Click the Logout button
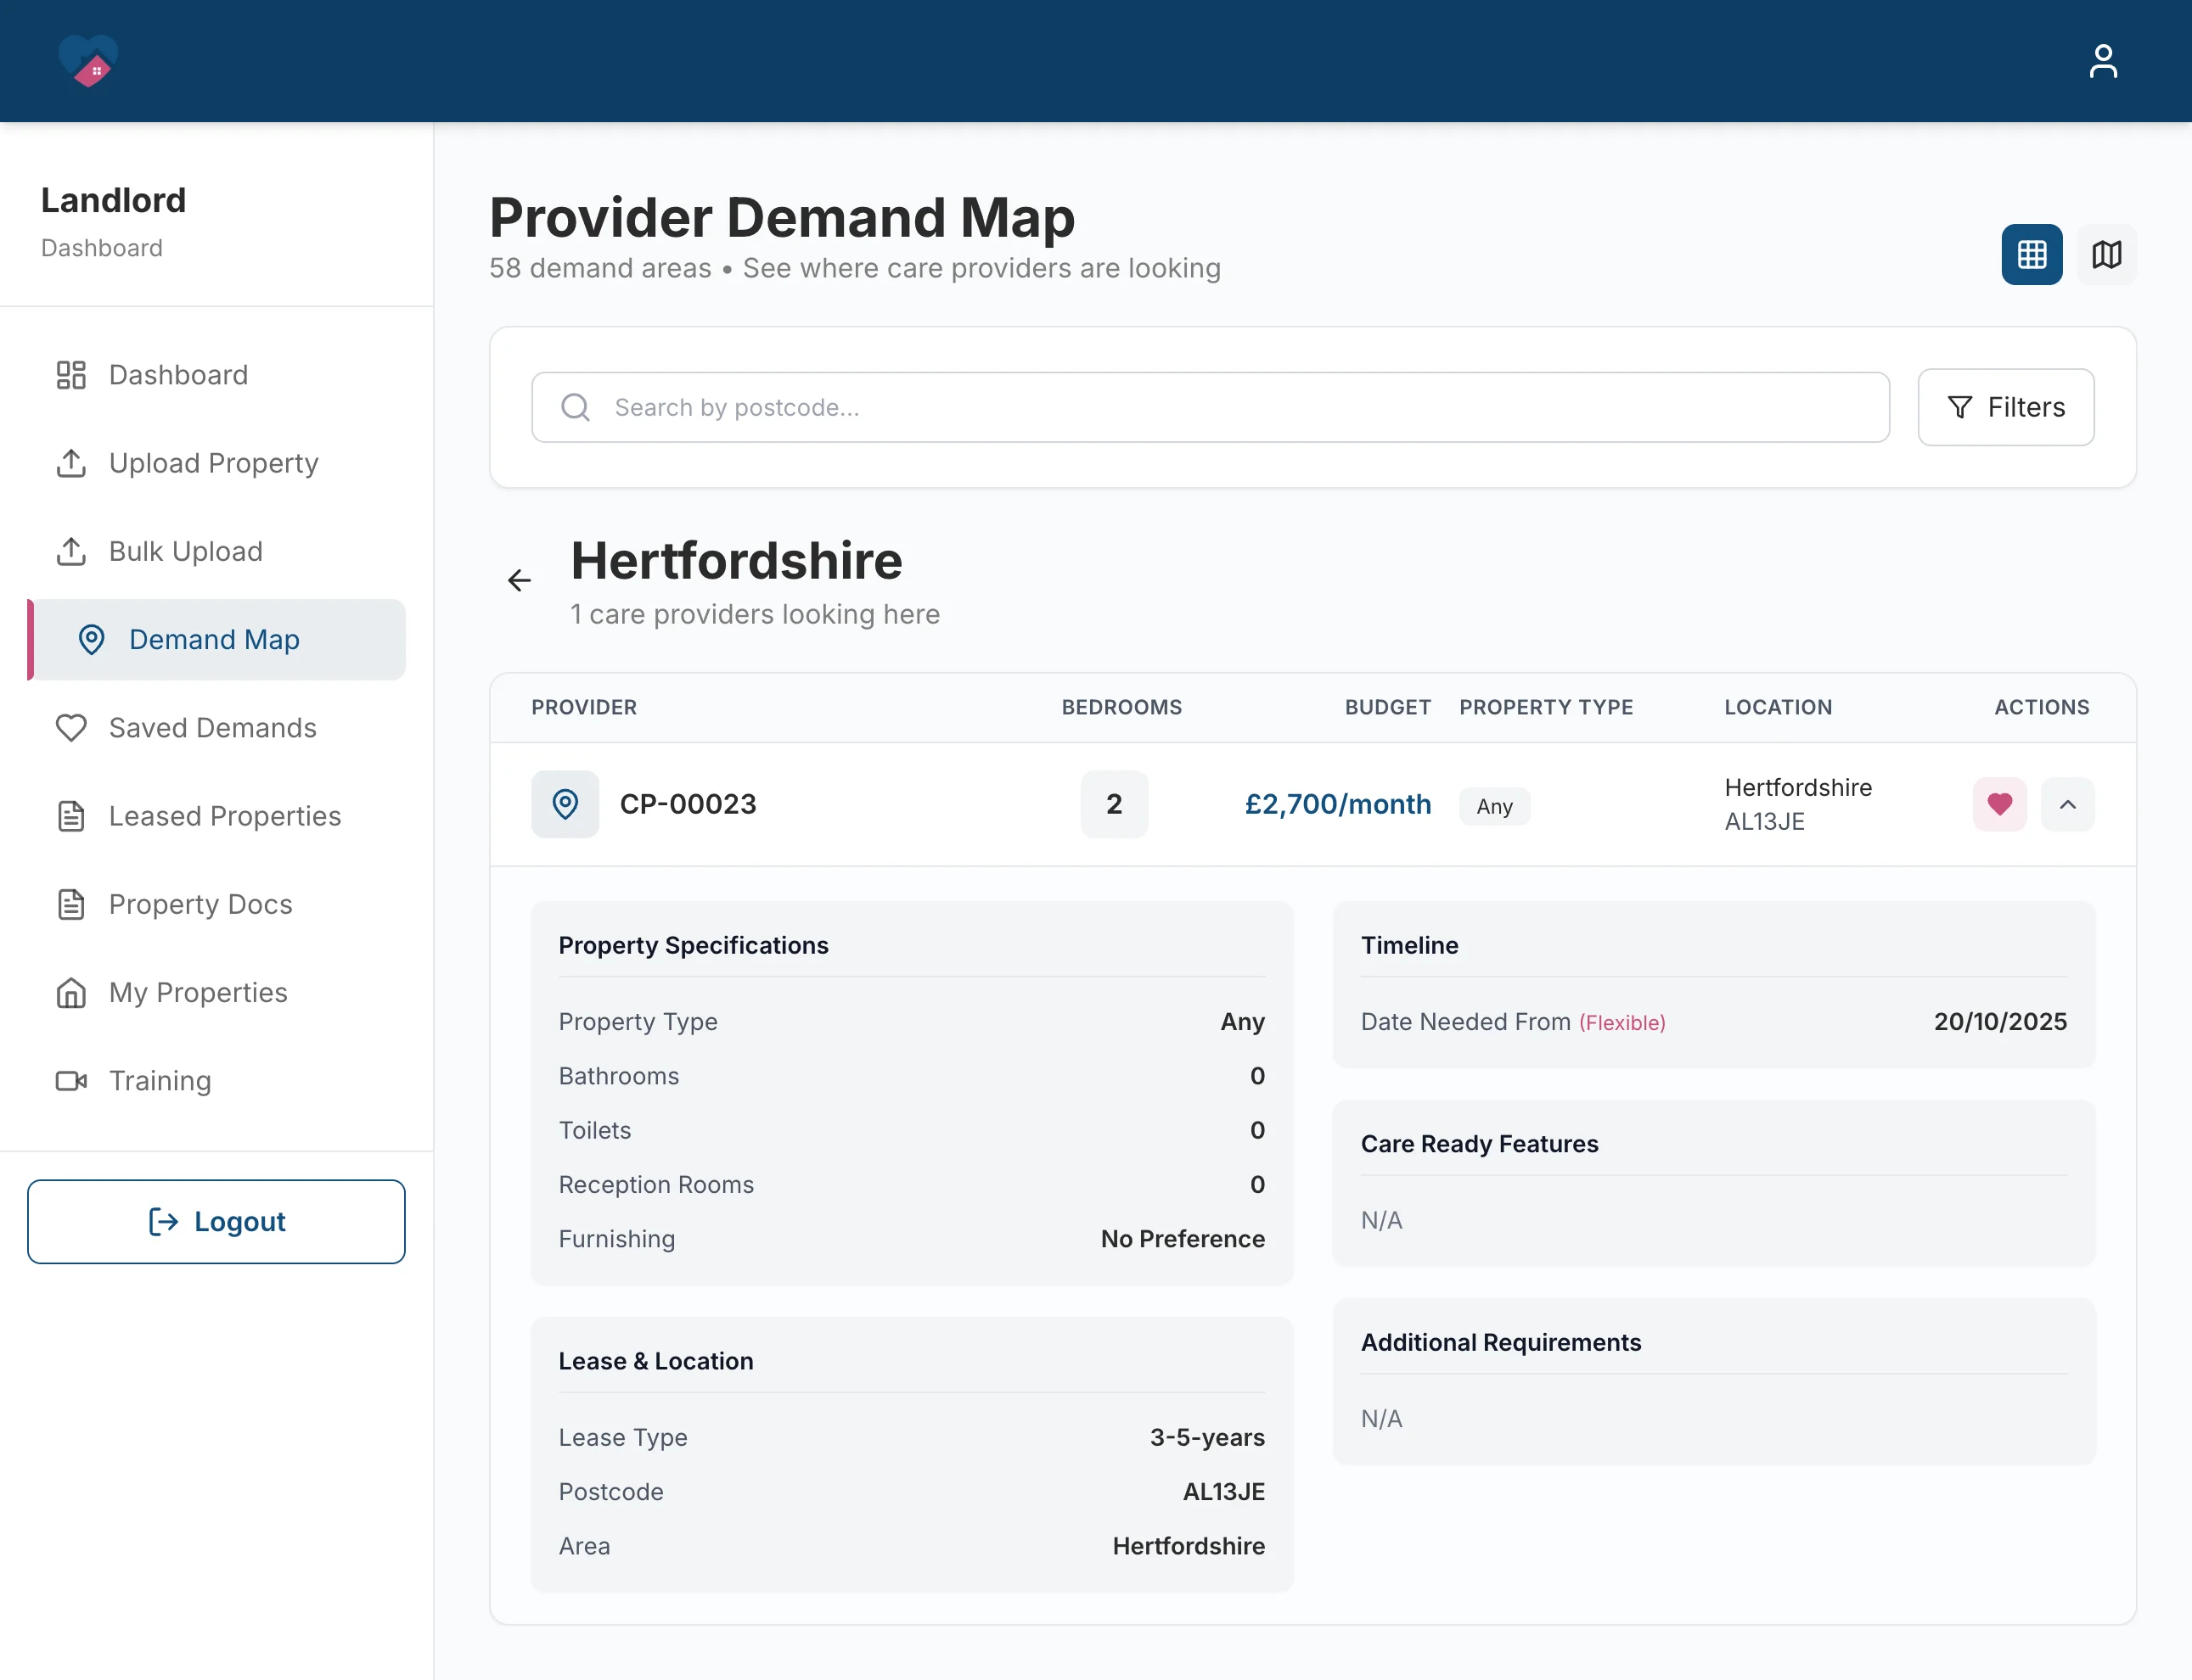Image resolution: width=2192 pixels, height=1680 pixels. [216, 1221]
